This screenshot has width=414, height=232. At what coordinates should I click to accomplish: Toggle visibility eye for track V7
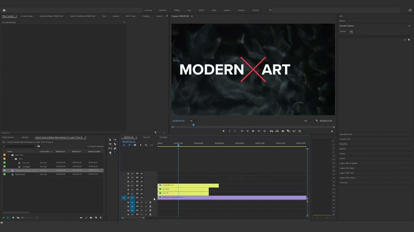[141, 174]
